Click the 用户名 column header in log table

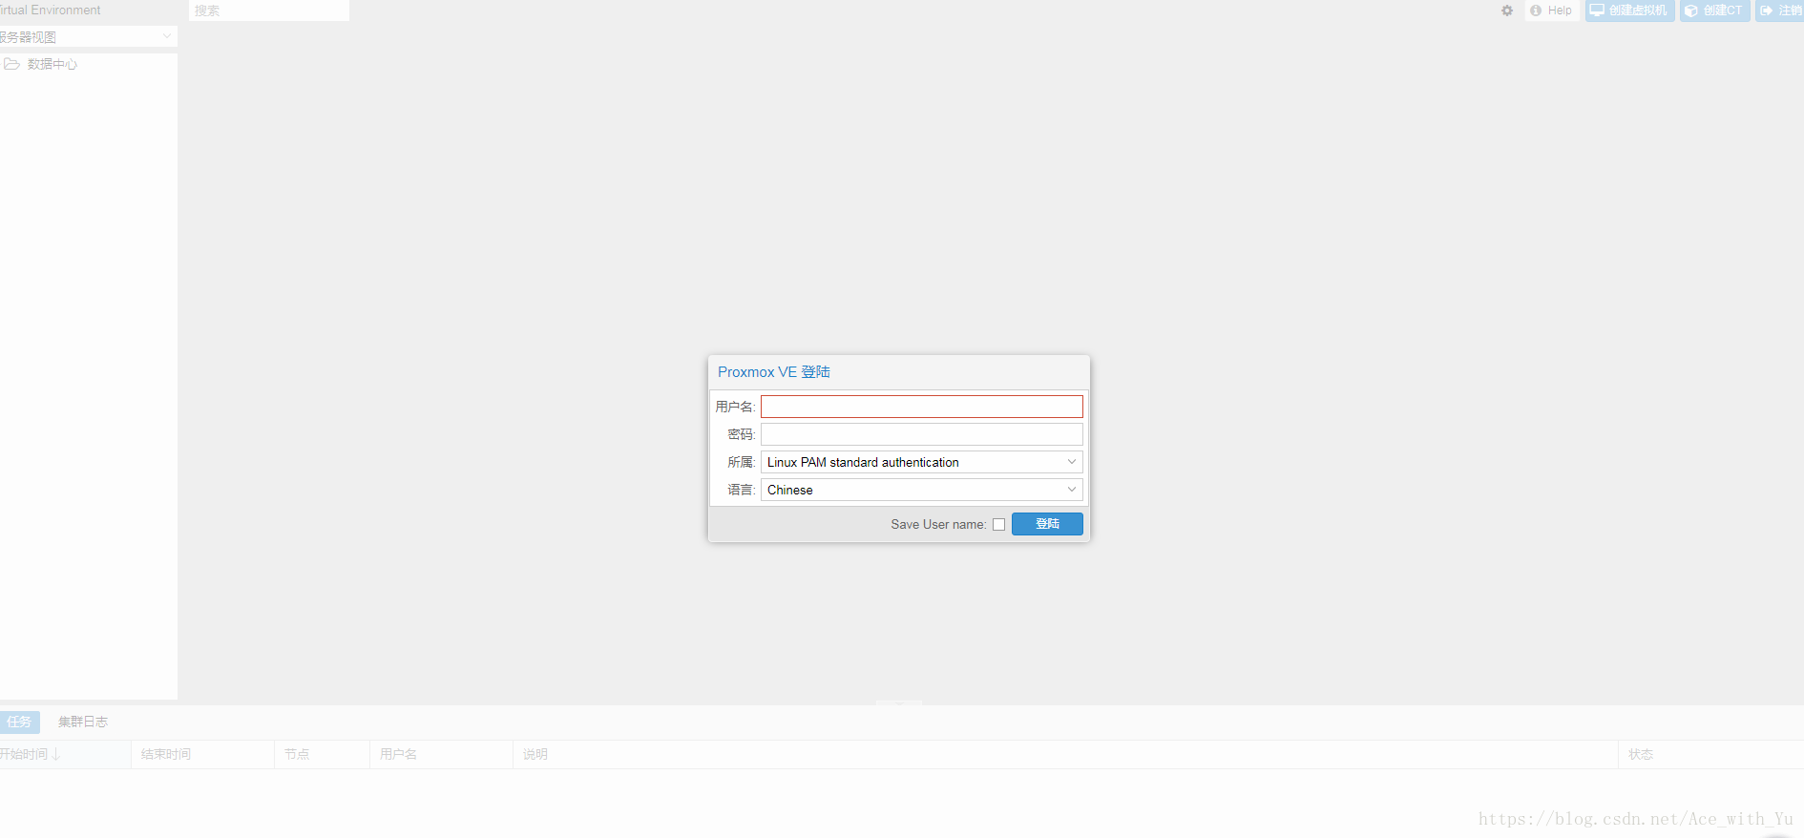coord(441,754)
